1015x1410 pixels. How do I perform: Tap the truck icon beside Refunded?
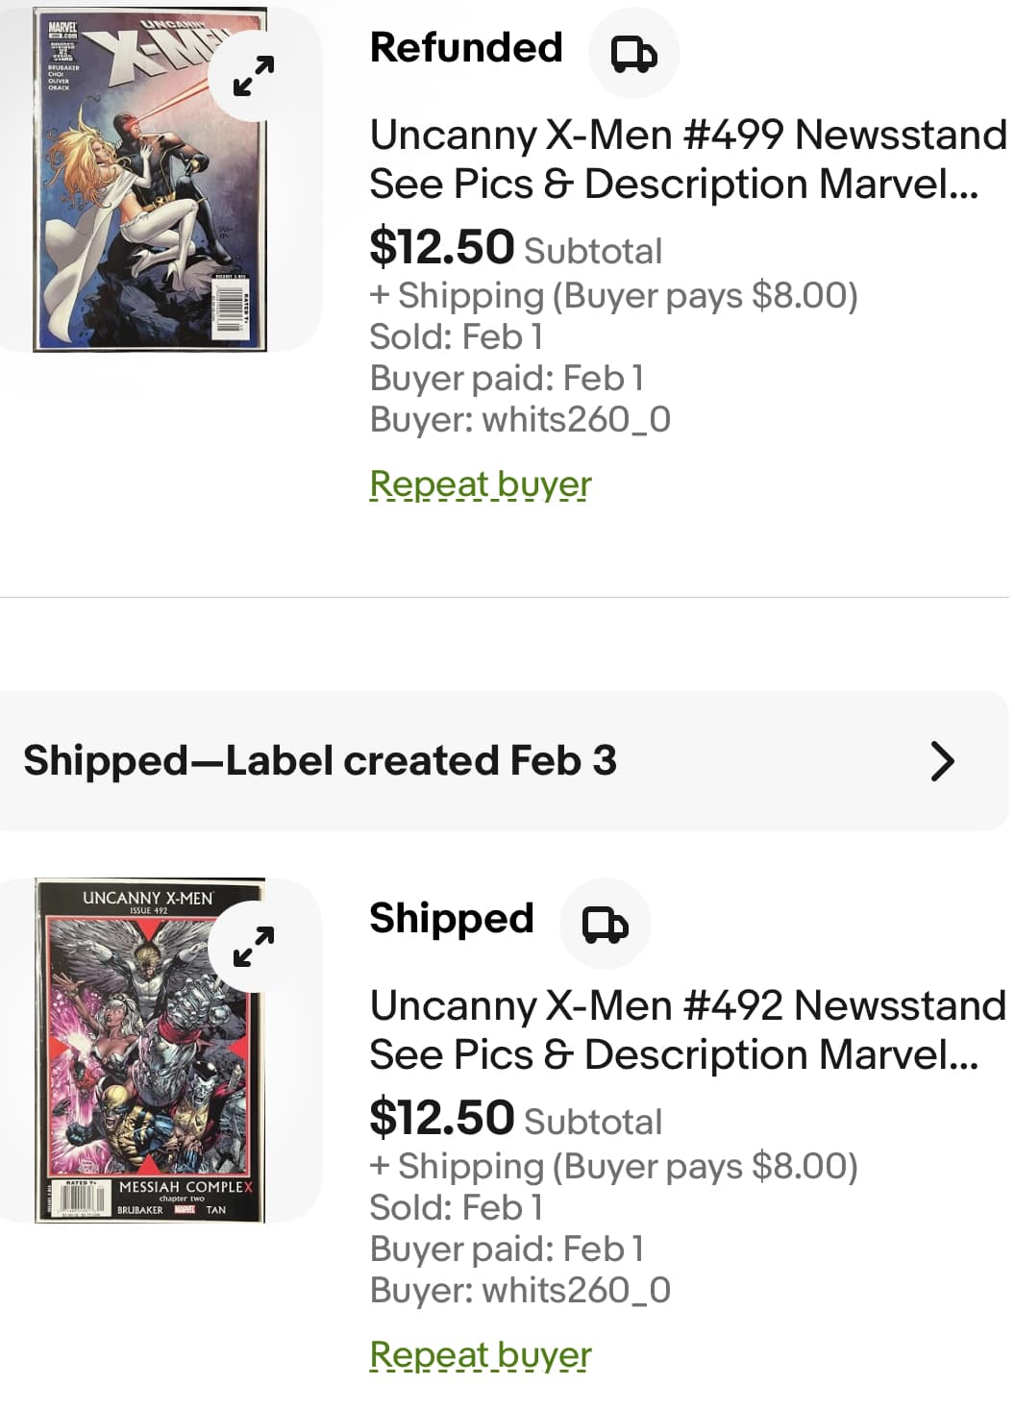pyautogui.click(x=634, y=54)
